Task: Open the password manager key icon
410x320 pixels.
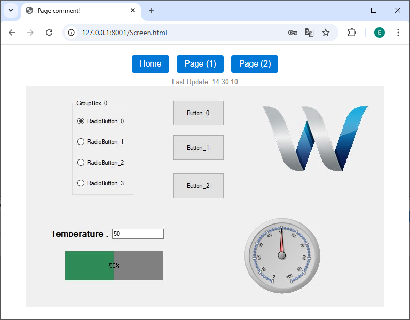Action: click(293, 33)
